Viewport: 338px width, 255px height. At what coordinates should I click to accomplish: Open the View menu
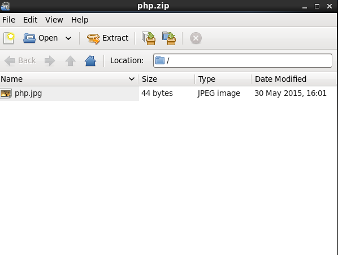tap(54, 20)
